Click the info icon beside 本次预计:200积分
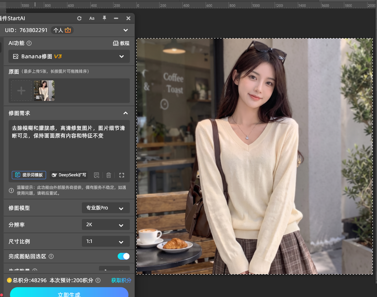The image size is (377, 297). pyautogui.click(x=98, y=280)
